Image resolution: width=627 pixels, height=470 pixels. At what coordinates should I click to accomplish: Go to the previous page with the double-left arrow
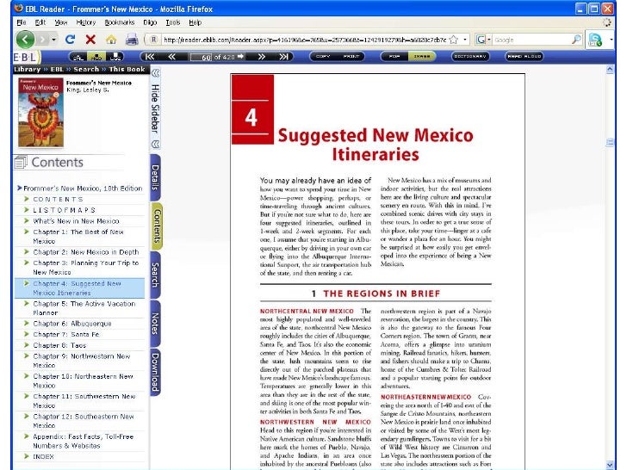[x=172, y=57]
